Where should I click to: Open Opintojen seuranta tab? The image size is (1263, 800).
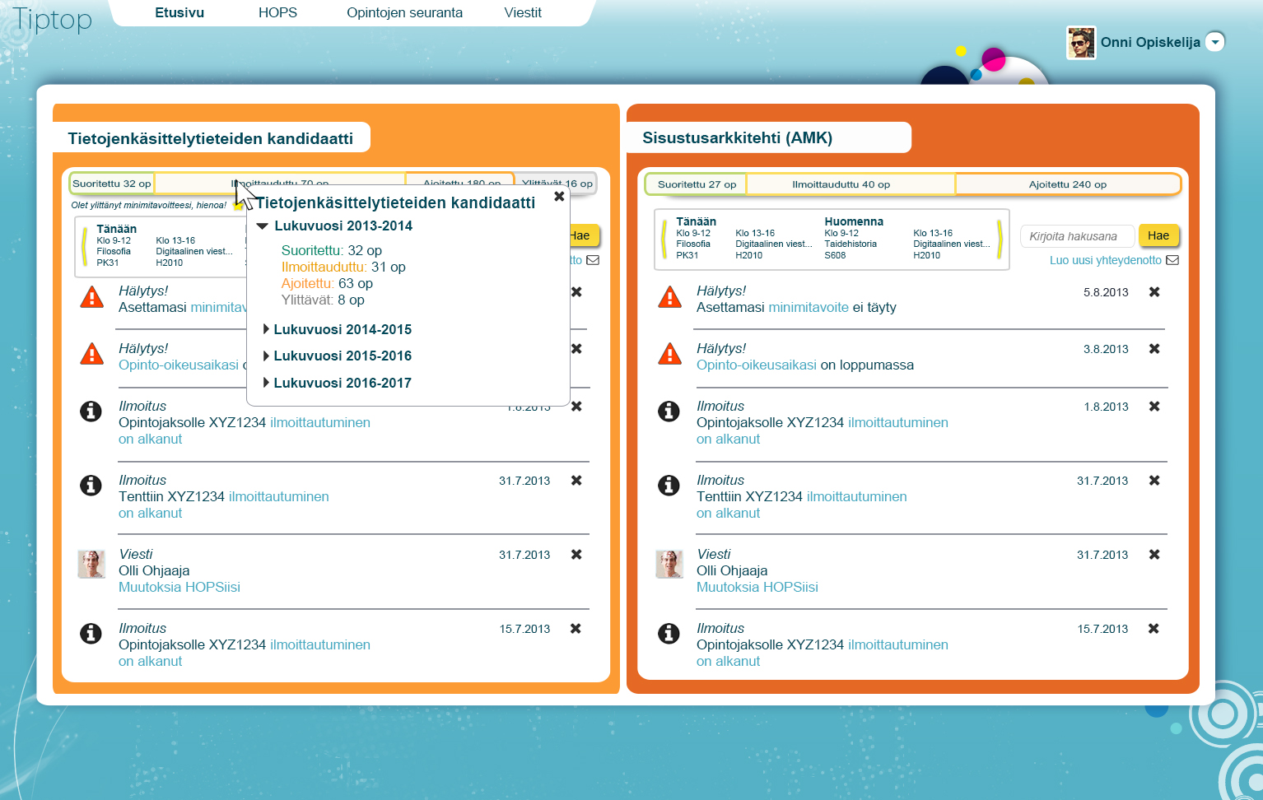(404, 12)
